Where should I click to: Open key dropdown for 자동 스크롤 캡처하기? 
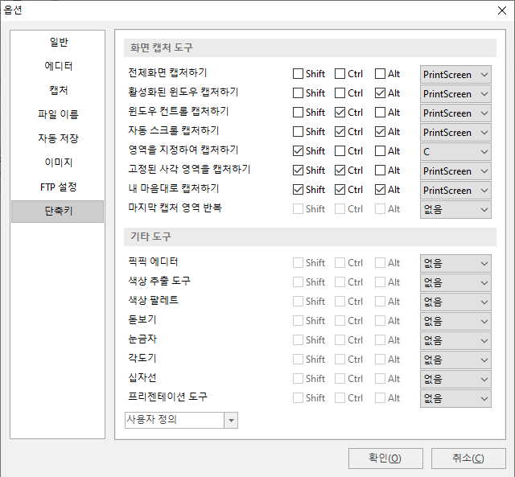point(455,132)
